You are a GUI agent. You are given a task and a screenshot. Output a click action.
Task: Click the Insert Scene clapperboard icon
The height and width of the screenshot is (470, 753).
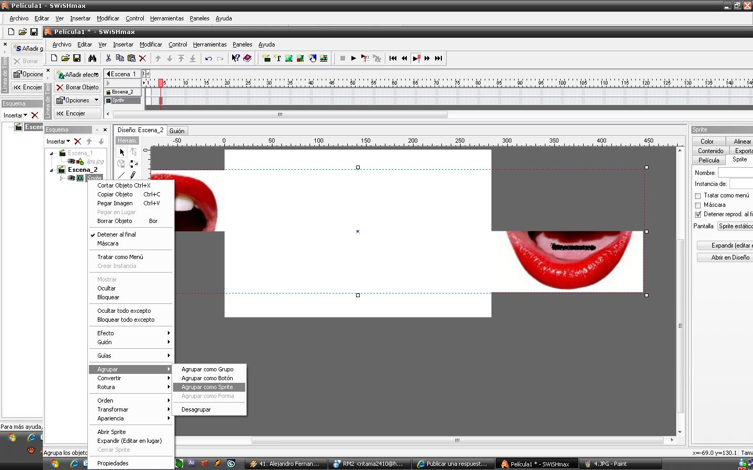(266, 58)
